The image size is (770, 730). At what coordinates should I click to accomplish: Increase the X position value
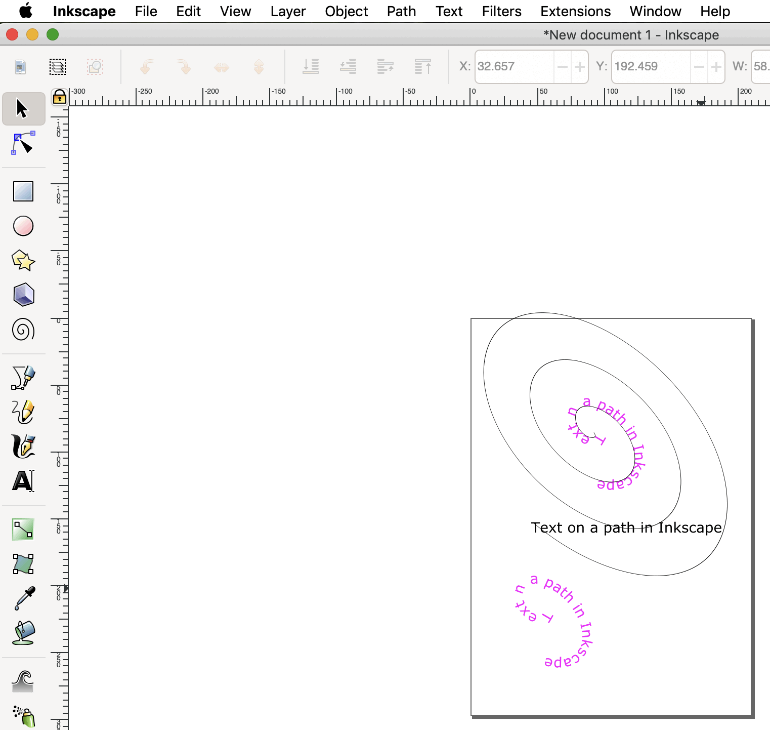click(x=580, y=67)
